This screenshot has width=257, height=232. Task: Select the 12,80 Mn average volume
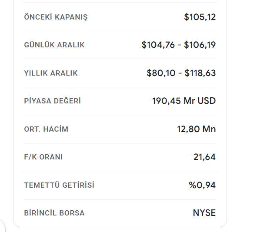click(x=197, y=129)
